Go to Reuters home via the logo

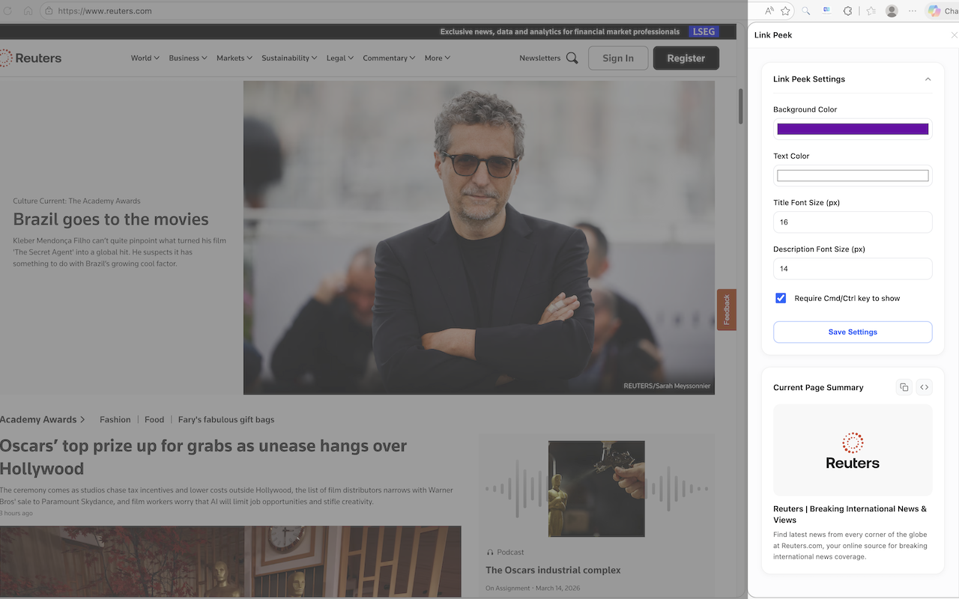[31, 58]
